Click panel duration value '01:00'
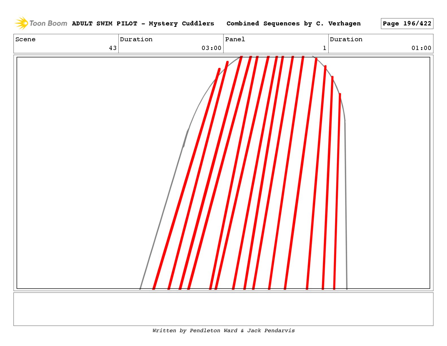447x346 pixels. point(421,48)
